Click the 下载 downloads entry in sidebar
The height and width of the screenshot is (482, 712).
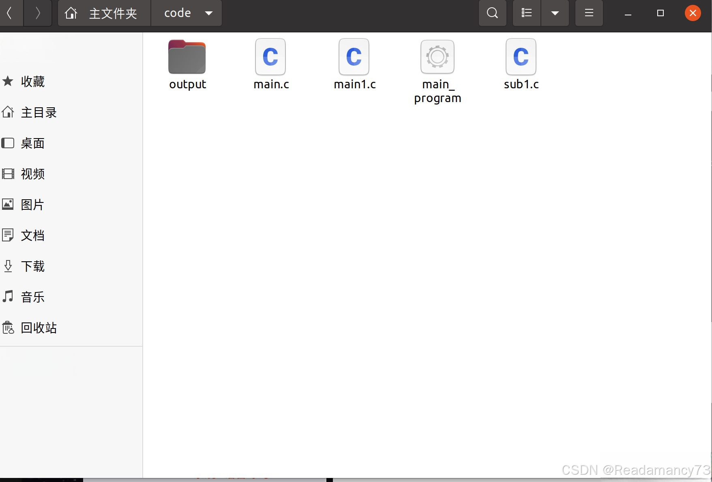(33, 266)
